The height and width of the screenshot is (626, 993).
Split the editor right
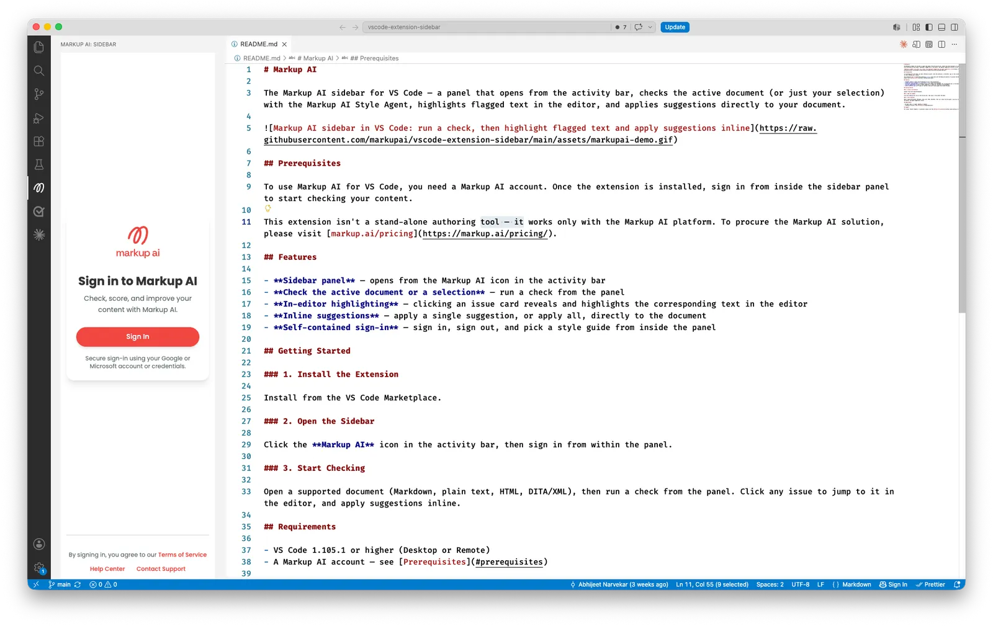941,44
